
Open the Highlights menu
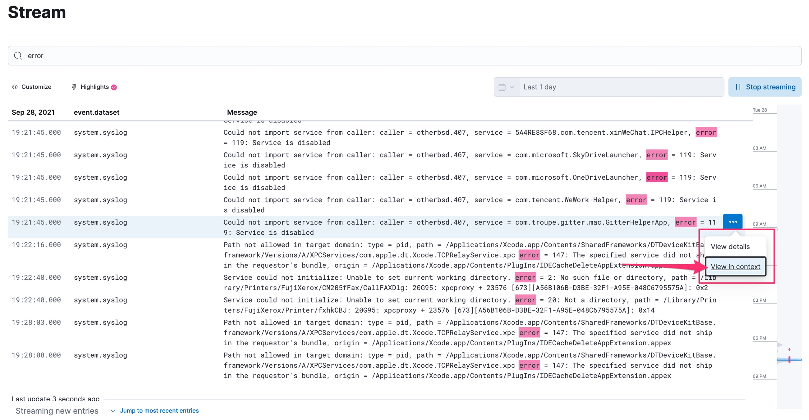pyautogui.click(x=94, y=87)
